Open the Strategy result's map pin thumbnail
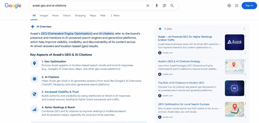 [234, 67]
